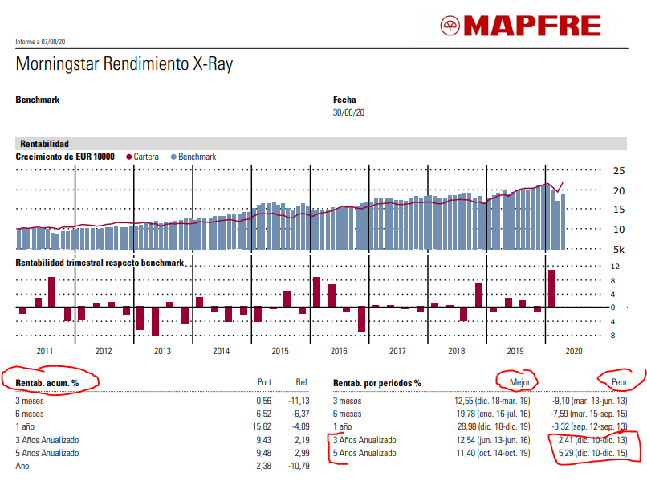The height and width of the screenshot is (481, 647).
Task: Click the Port column header
Action: (x=264, y=382)
